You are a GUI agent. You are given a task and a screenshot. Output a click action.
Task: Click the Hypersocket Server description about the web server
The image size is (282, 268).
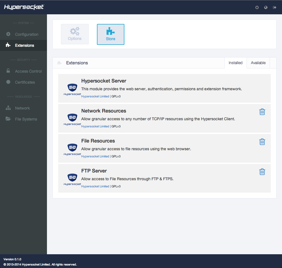161,89
